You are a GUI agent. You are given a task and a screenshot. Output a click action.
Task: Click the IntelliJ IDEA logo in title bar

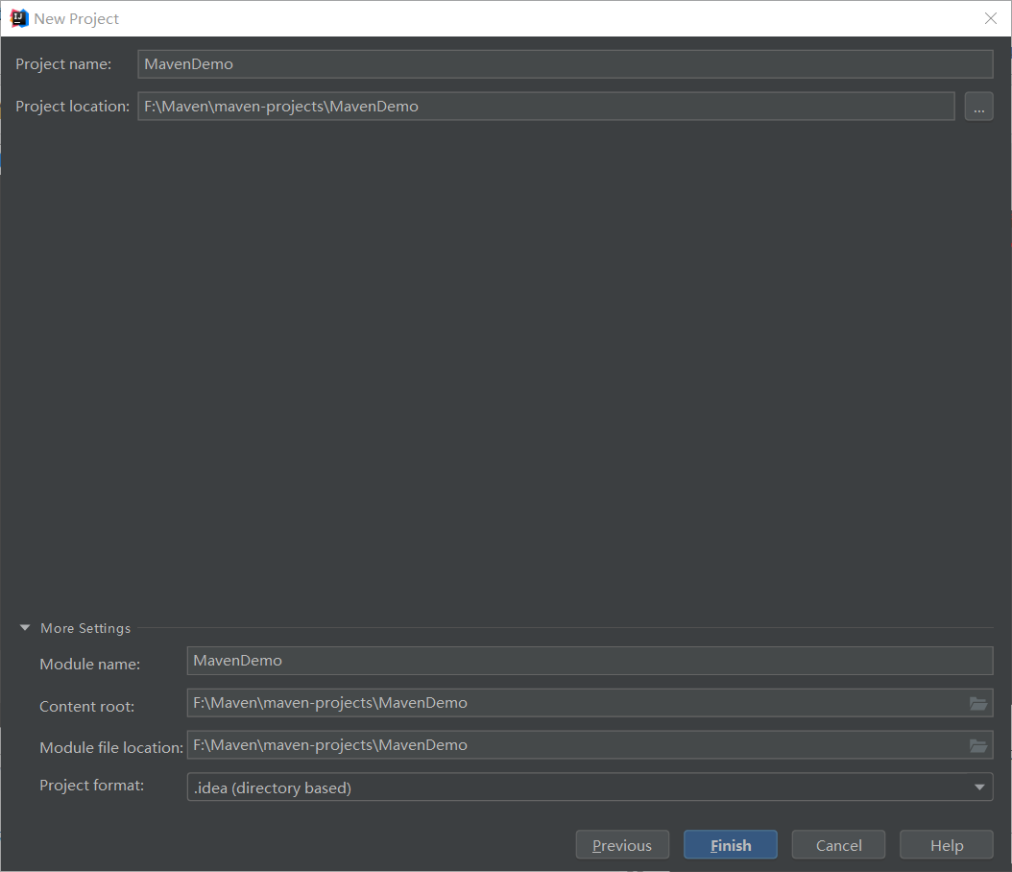pos(17,17)
